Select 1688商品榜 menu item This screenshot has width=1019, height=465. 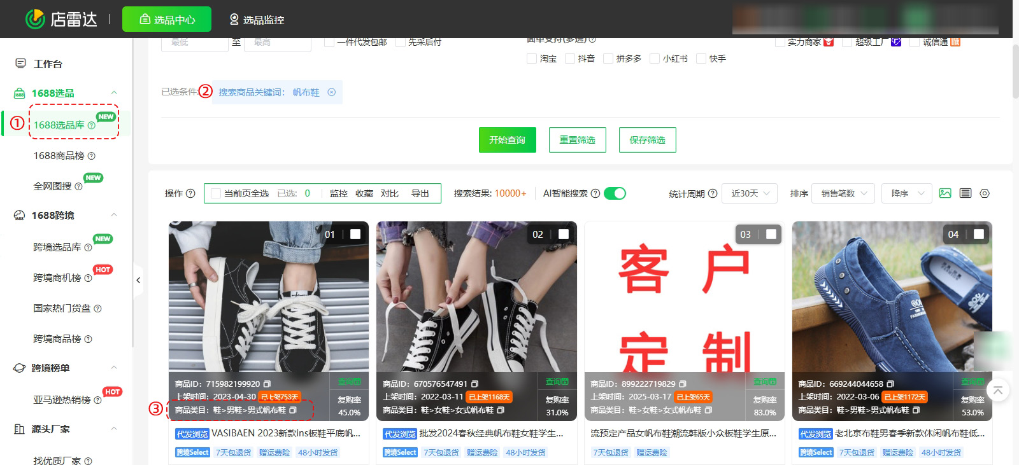(x=59, y=155)
